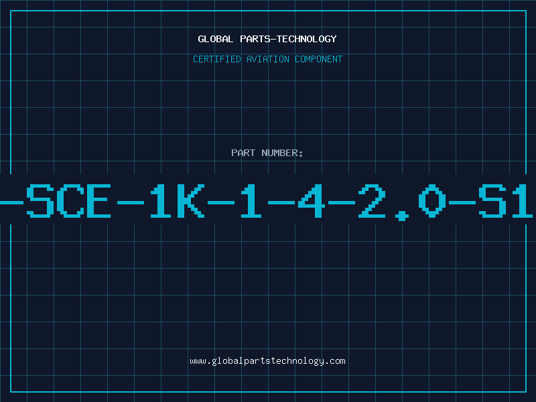Viewport: 536px width, 402px height.
Task: Open the www.globalpartstechnology.com link
Action: [x=267, y=361]
